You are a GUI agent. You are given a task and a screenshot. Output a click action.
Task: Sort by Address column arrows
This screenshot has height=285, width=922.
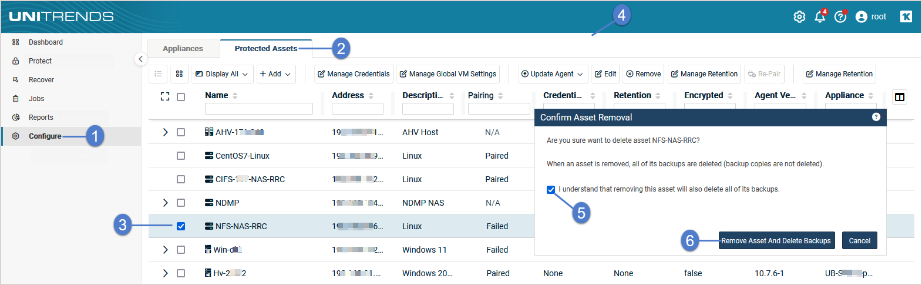371,96
